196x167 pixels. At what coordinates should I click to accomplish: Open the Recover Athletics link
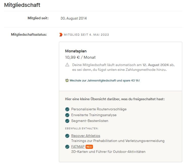[86, 136]
